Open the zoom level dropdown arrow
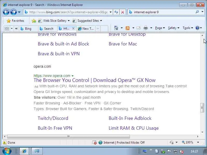Screen dimensions: 207x155 pos(198,142)
